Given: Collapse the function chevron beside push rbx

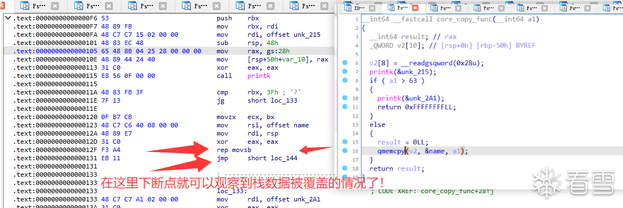Looking at the screenshot, I should pyautogui.click(x=8, y=18).
